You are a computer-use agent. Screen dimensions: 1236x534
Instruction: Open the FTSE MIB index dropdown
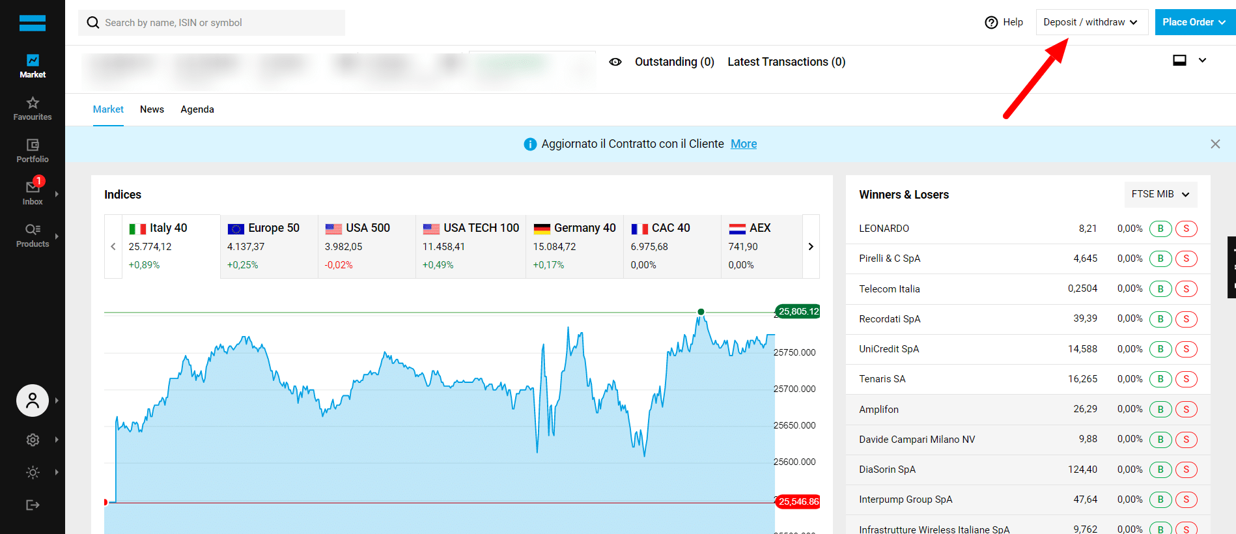1160,194
